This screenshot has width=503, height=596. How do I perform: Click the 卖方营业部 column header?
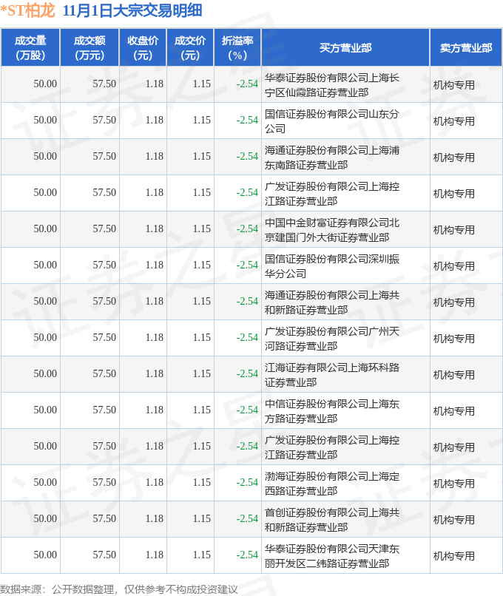click(466, 47)
